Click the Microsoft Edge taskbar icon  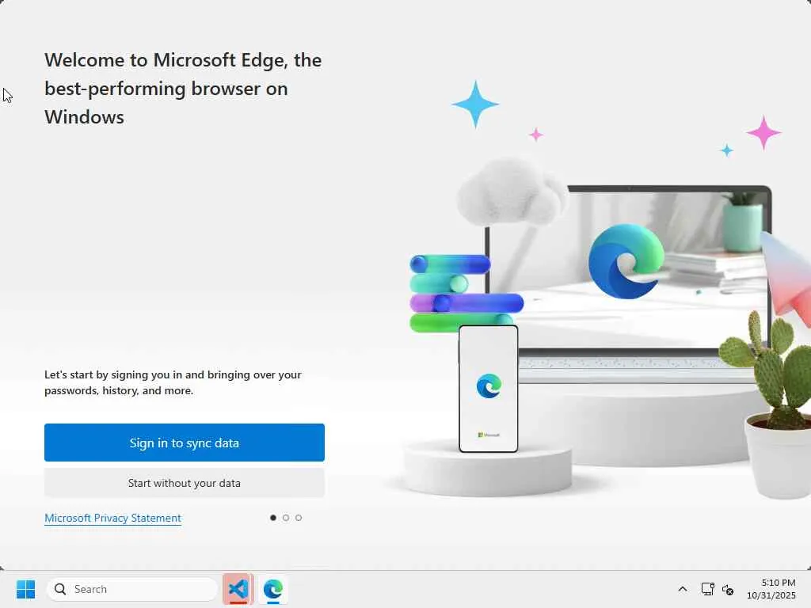[x=273, y=589]
